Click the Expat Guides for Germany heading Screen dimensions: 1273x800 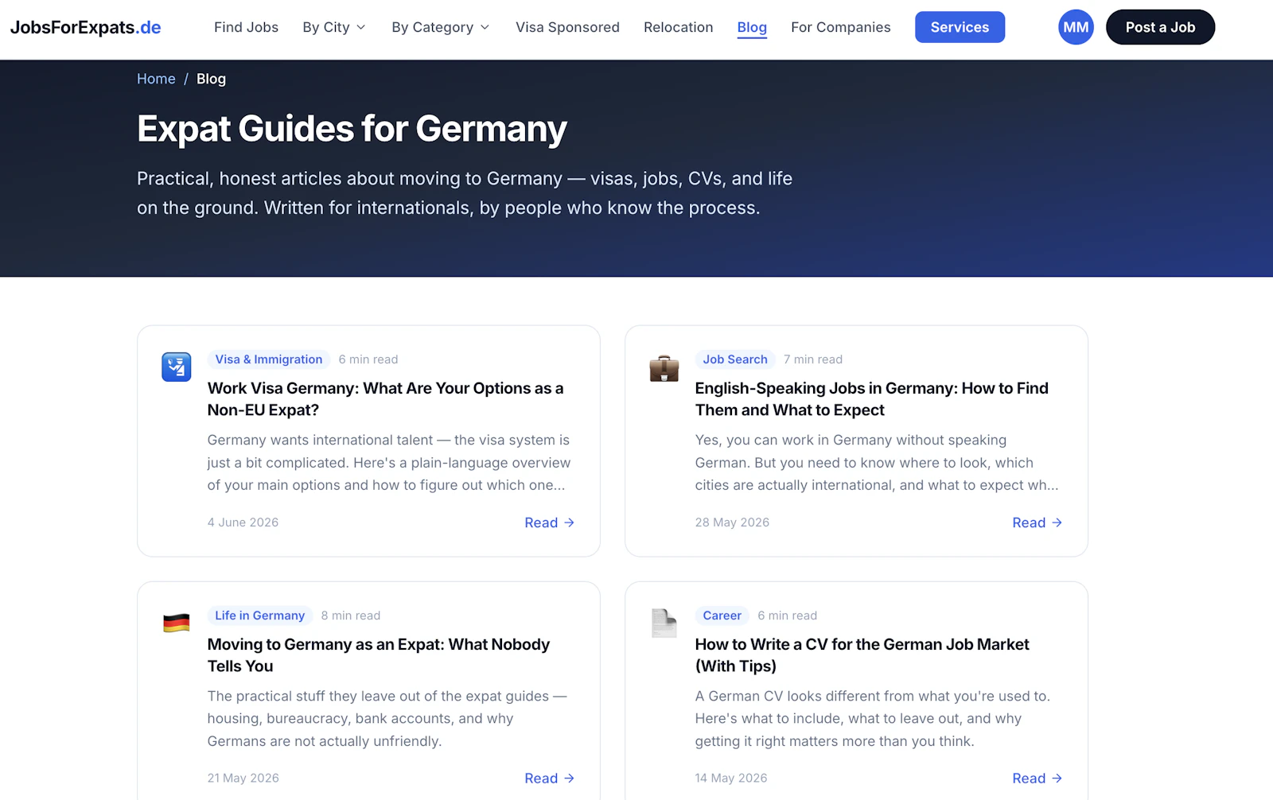tap(352, 129)
